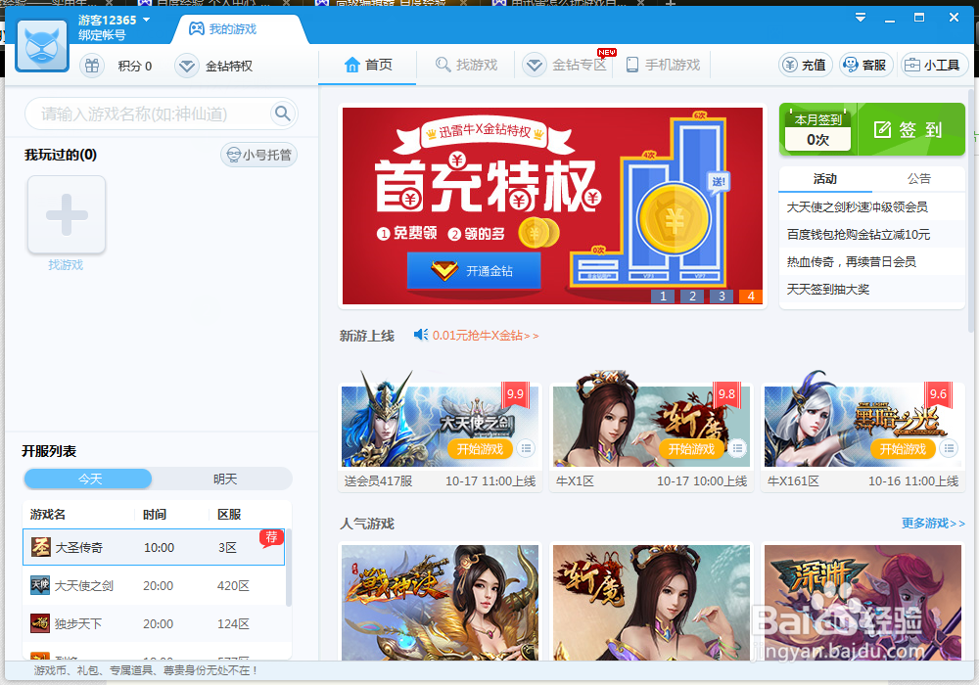Start 斩魔 with 开始游戏 button
Viewport: 979px width, 685px height.
[691, 449]
